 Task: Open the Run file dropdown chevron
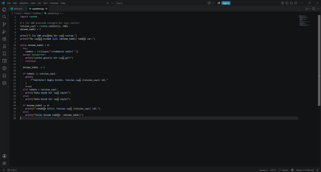coord(309,9)
